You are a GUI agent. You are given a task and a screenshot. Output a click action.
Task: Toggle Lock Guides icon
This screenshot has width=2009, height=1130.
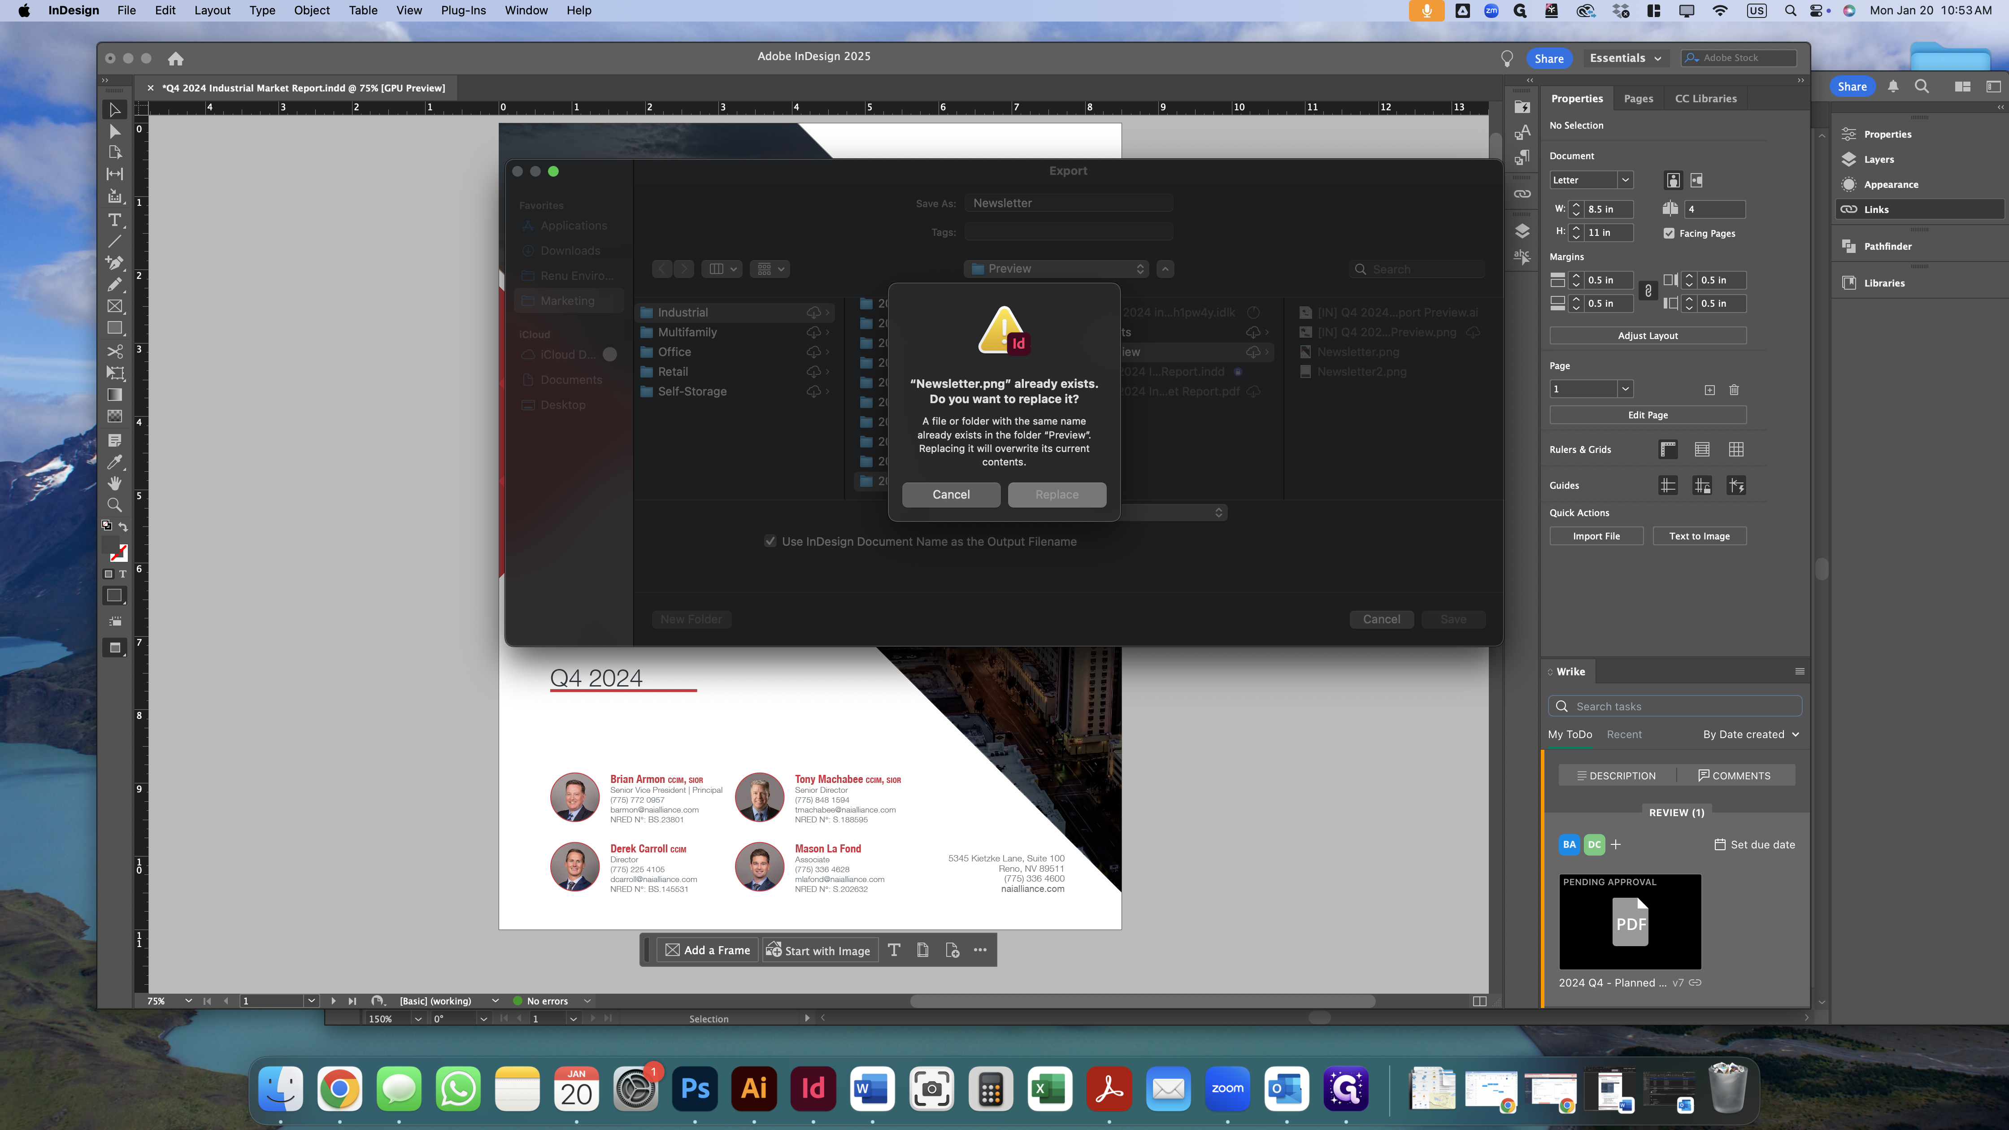1703,485
